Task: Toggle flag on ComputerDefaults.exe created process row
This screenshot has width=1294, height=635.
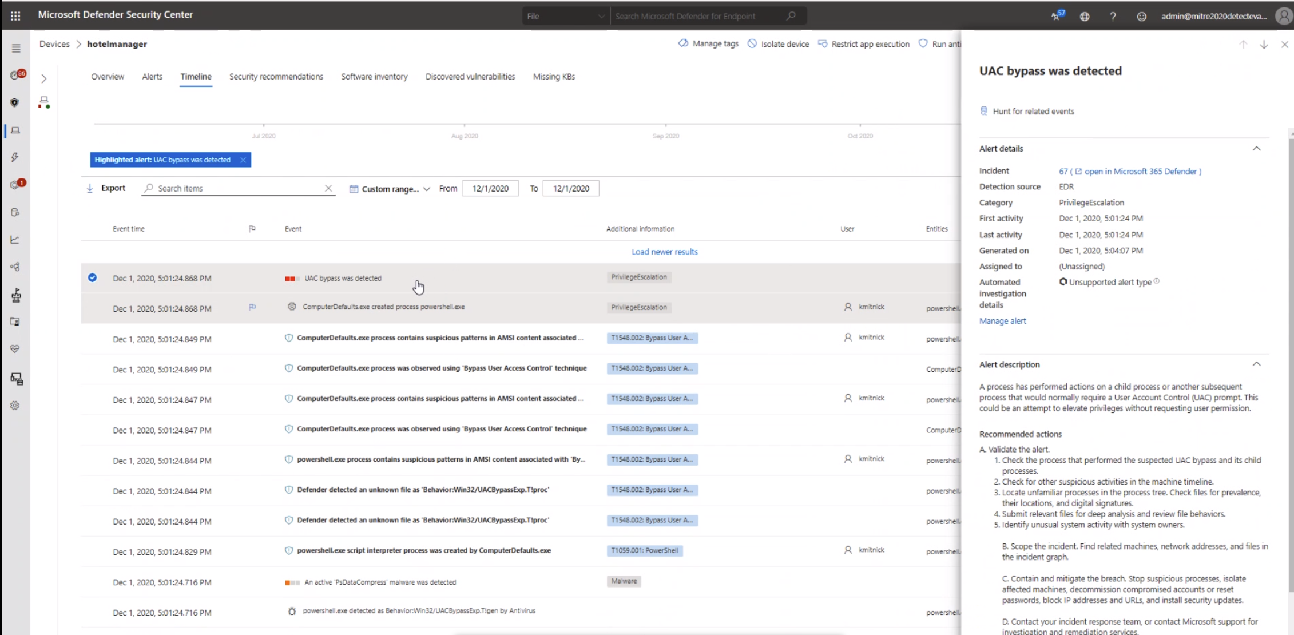Action: (x=252, y=307)
